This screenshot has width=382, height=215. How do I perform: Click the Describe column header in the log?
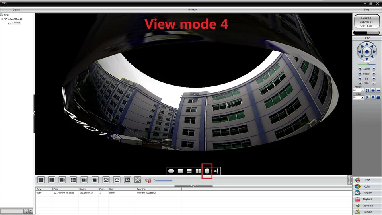tap(159, 189)
